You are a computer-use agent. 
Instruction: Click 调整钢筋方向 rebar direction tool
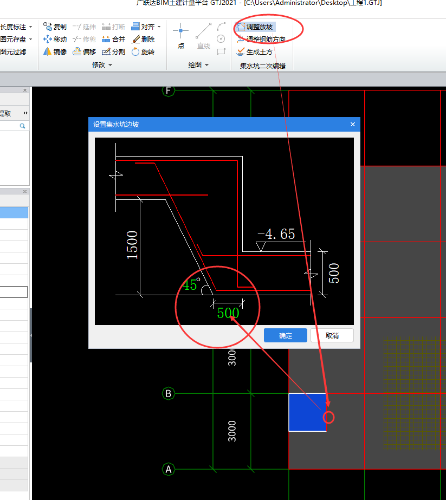click(x=261, y=39)
